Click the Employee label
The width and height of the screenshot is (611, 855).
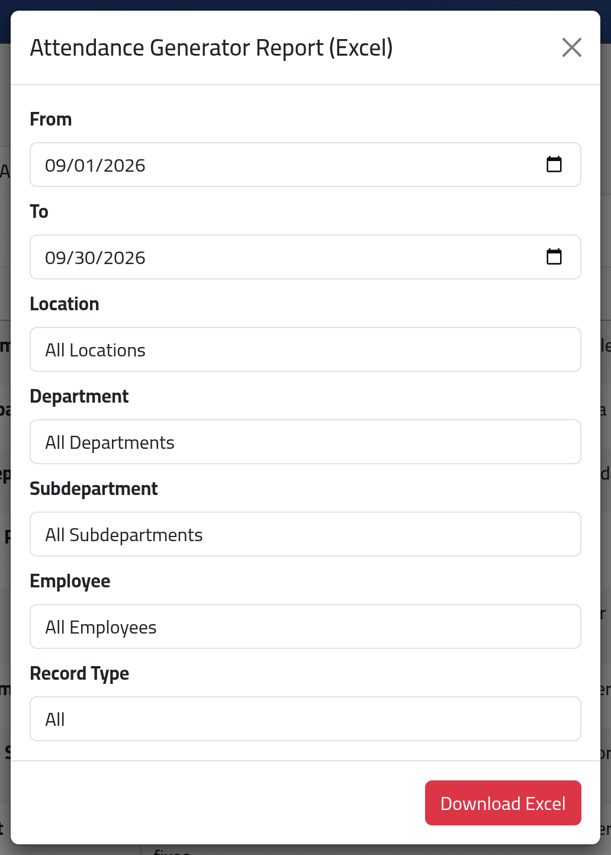70,581
